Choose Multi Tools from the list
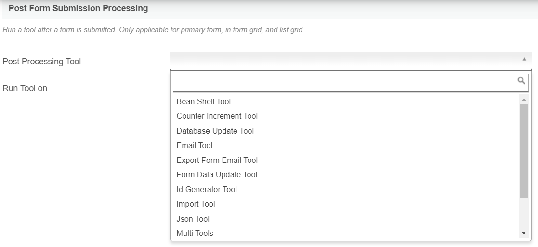Viewport: 538px width, 247px height. [x=195, y=233]
